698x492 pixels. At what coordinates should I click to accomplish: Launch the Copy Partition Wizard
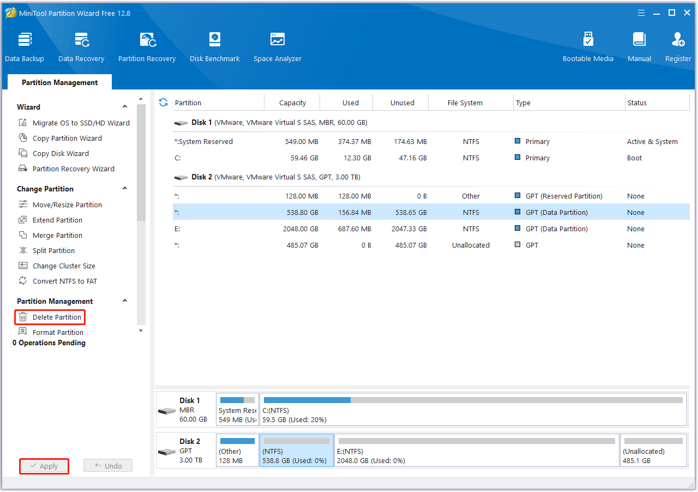(61, 138)
